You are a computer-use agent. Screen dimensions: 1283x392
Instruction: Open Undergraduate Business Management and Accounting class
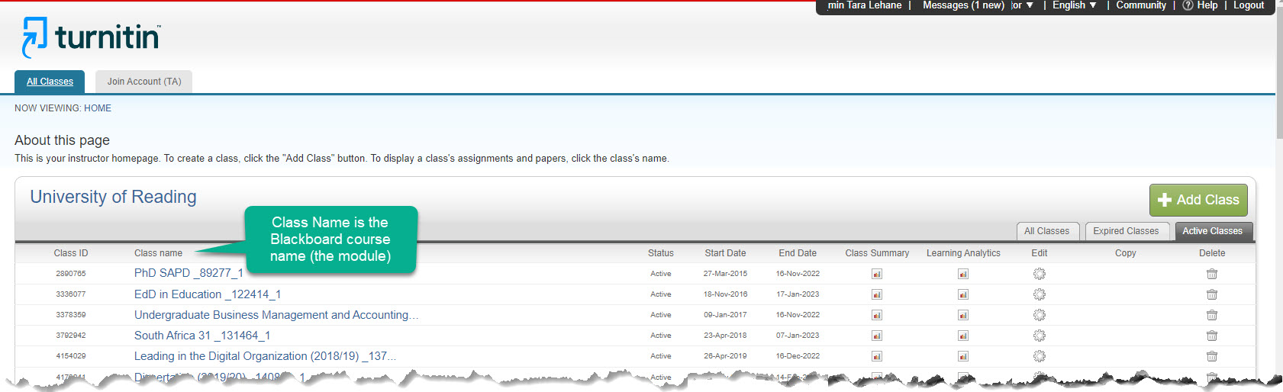pos(276,315)
